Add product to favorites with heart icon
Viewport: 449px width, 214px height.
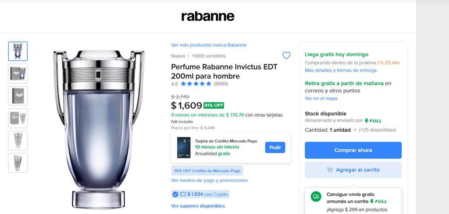(286, 56)
